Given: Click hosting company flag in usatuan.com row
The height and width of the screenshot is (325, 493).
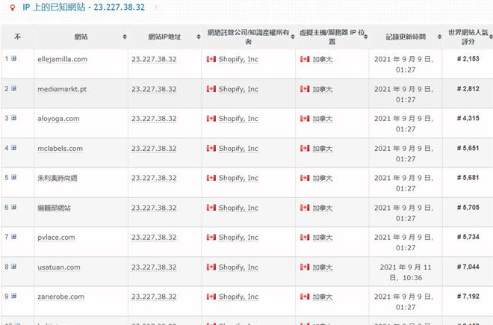Looking at the screenshot, I should coord(211,267).
